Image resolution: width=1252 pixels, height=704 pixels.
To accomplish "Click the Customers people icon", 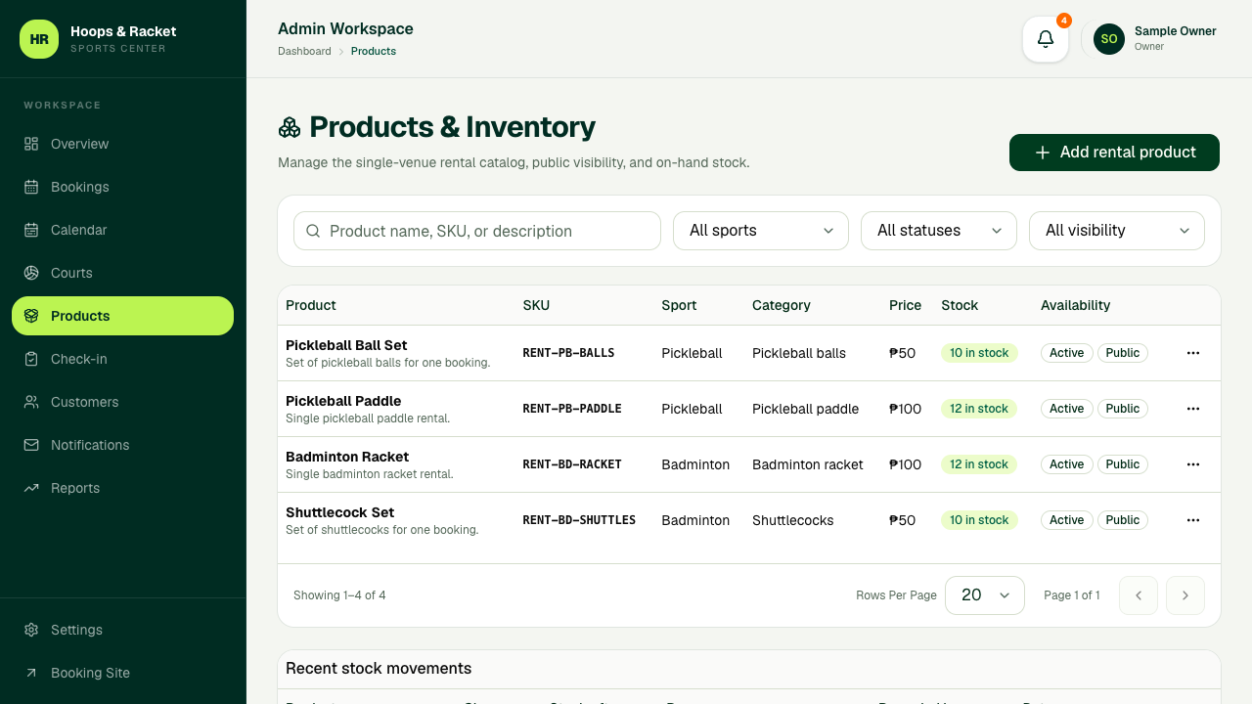I will click(x=31, y=402).
